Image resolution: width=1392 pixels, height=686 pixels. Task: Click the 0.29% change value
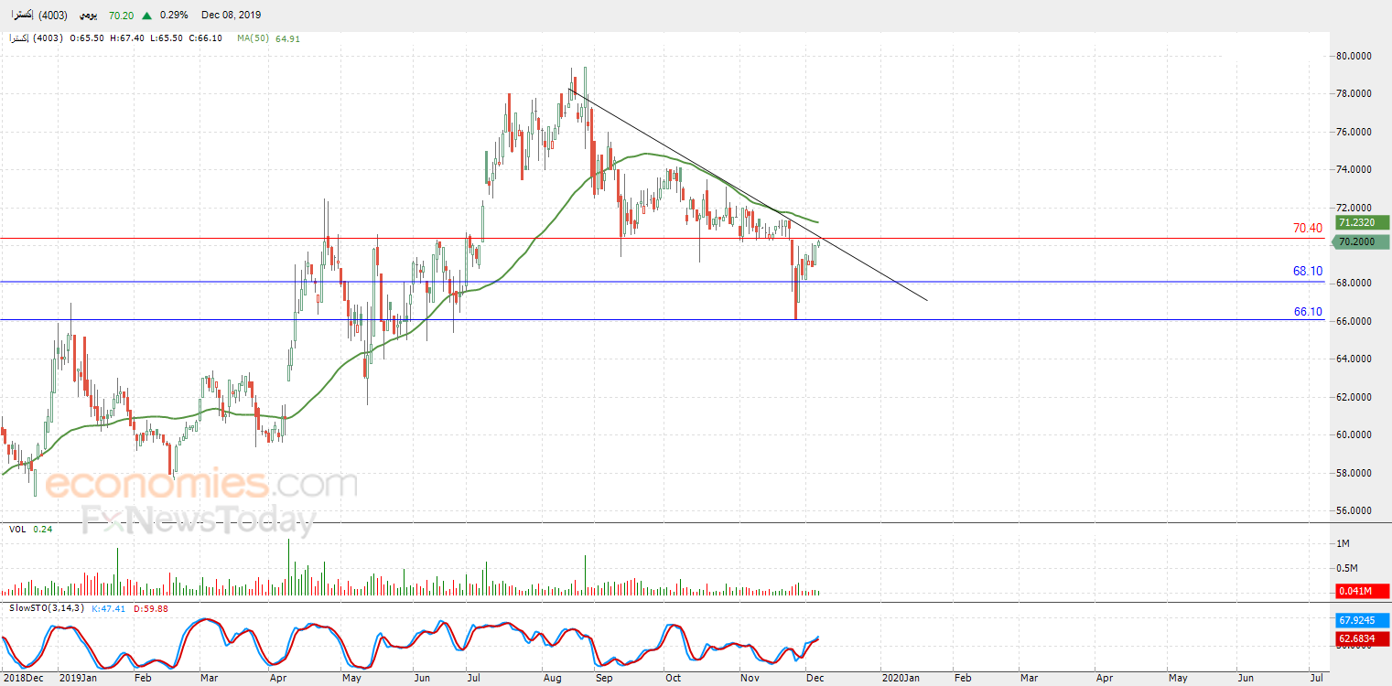coord(173,16)
